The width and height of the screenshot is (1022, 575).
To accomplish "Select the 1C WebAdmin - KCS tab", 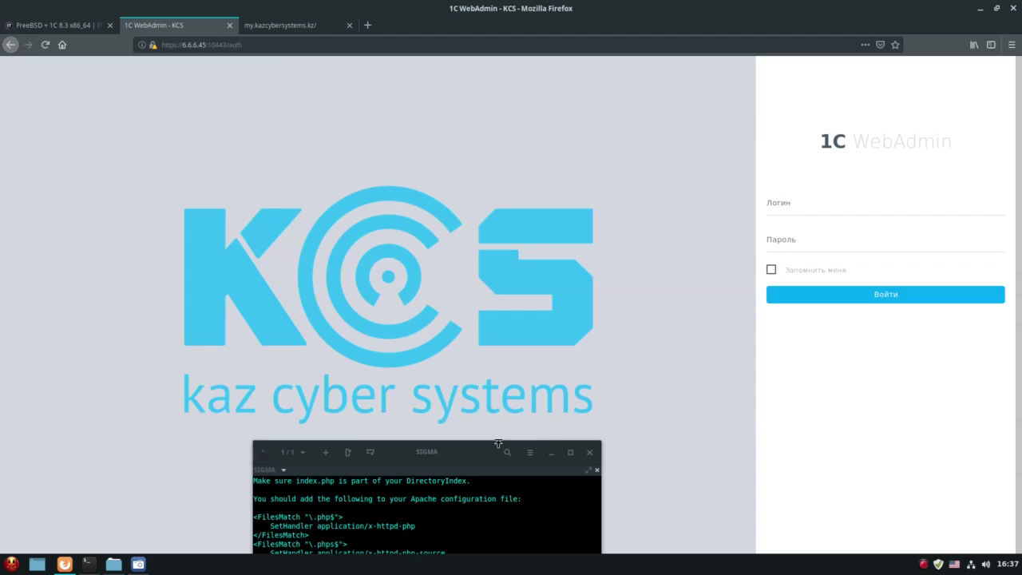I will click(179, 26).
